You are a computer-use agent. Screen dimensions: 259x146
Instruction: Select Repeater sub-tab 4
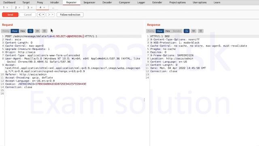40,7
